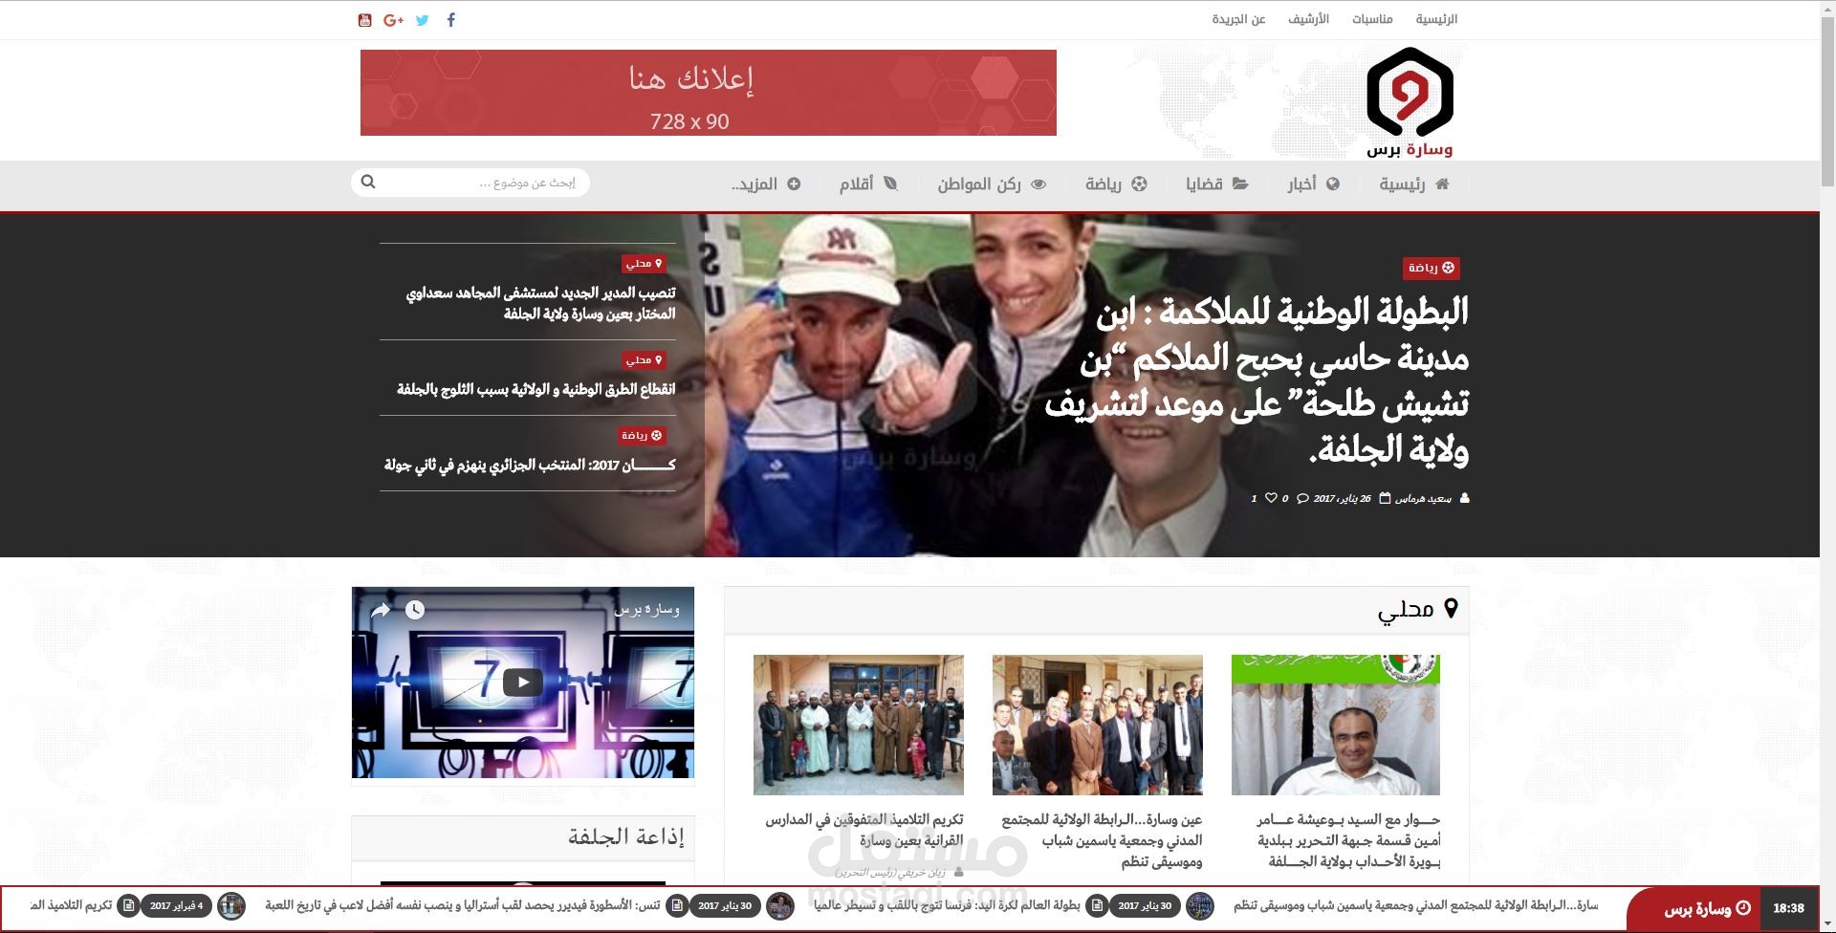Screen dimensions: 1836x933
Task: Open article تنصيب المدير الجديد لمستشفى المجاهد
Action: tap(541, 303)
